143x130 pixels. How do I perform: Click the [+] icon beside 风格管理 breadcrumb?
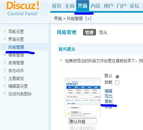(x=88, y=19)
